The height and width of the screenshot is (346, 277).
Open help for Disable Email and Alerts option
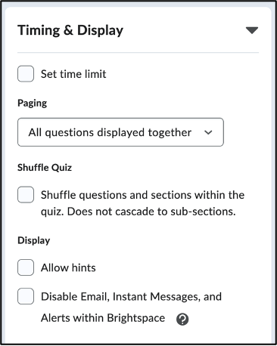click(182, 319)
